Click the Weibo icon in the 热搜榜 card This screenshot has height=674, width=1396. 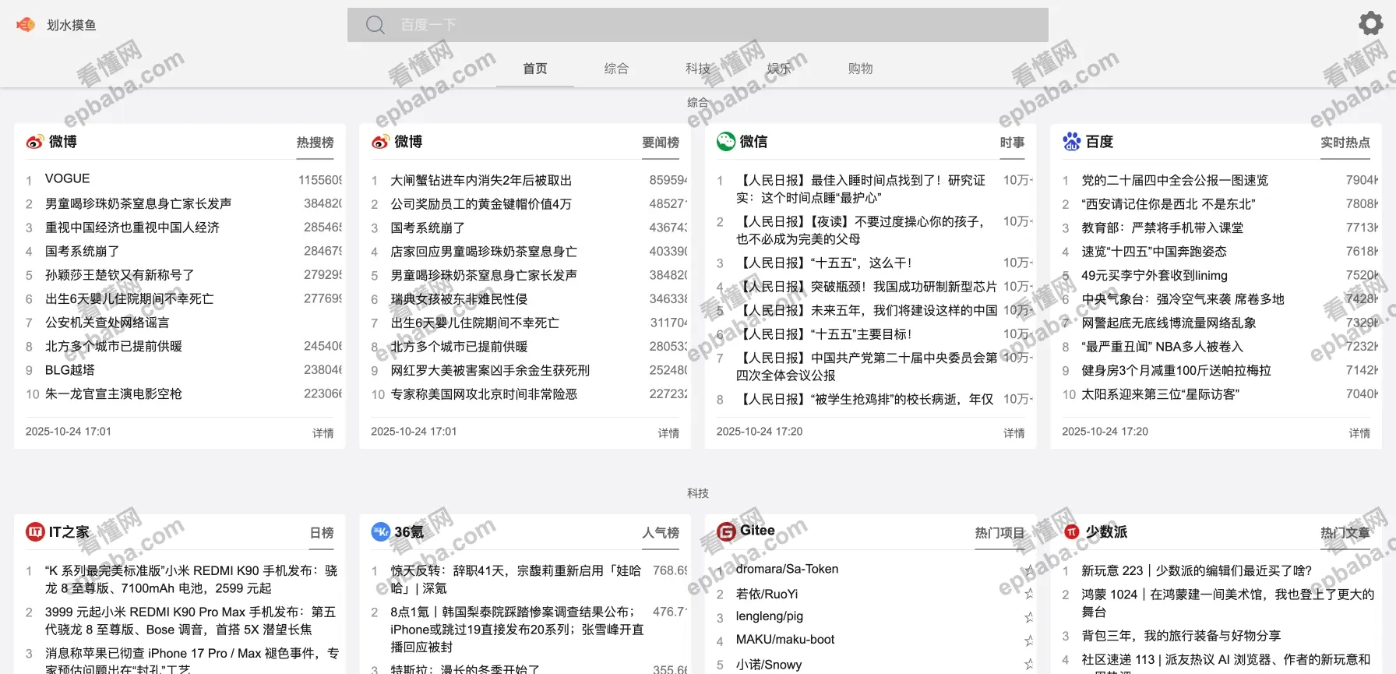(x=34, y=142)
